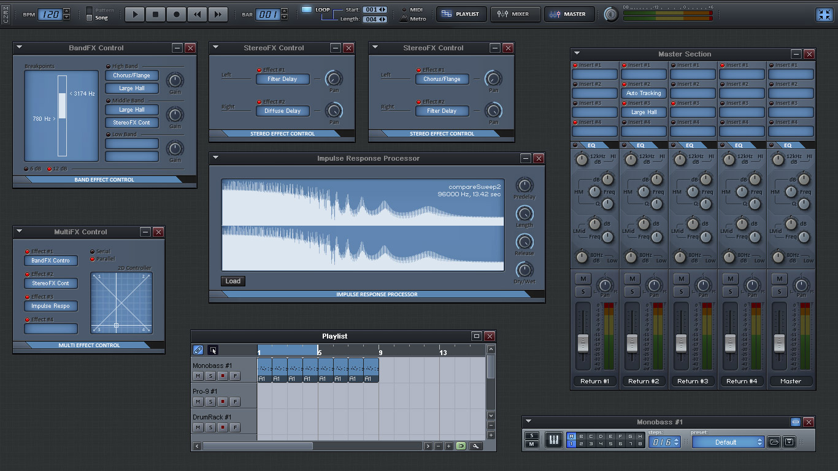This screenshot has width=838, height=471.
Task: Click the Return #1 volume fader
Action: 583,343
